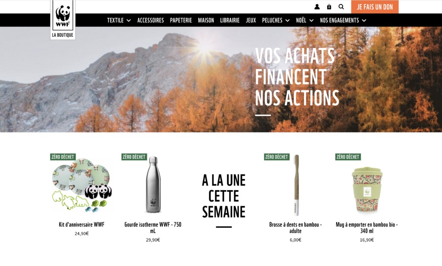Open the Kit d'anniversaire WWF product image
This screenshot has width=442, height=266.
click(82, 185)
